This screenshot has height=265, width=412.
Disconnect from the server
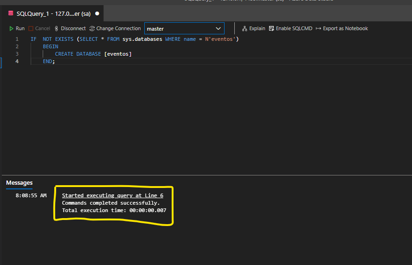coord(70,28)
